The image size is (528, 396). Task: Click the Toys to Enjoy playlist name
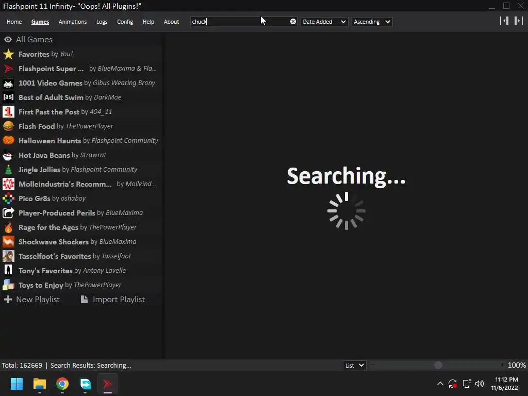point(41,285)
